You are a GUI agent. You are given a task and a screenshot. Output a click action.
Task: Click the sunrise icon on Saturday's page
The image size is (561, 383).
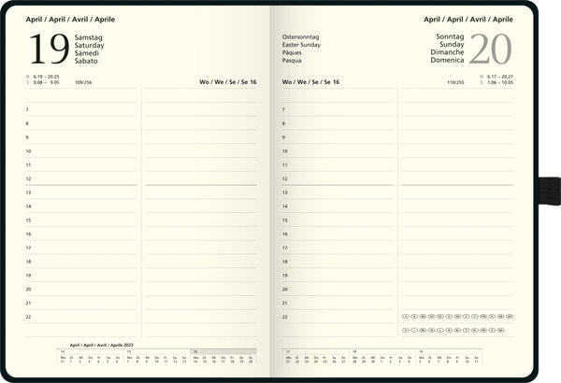pos(28,77)
